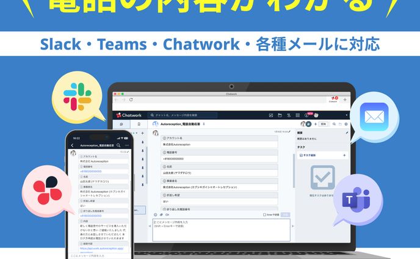This screenshot has height=259, width=420.
Task: Click the profile avatar in Chatwork header
Action: click(x=316, y=115)
